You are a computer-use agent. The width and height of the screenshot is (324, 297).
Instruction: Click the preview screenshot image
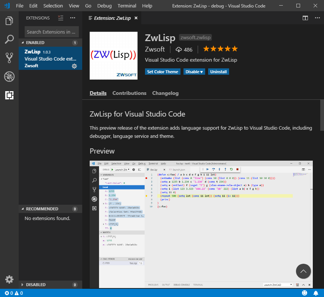tap(201, 224)
